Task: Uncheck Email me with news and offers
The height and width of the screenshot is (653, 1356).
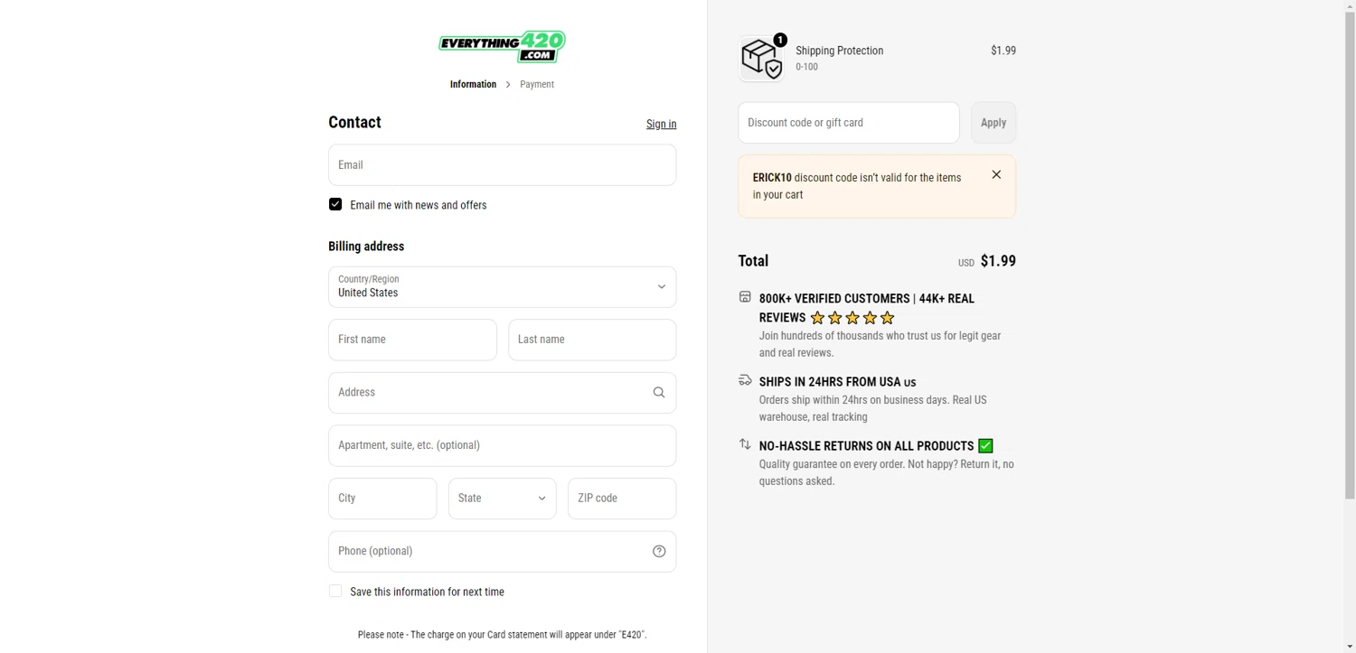Action: point(335,204)
